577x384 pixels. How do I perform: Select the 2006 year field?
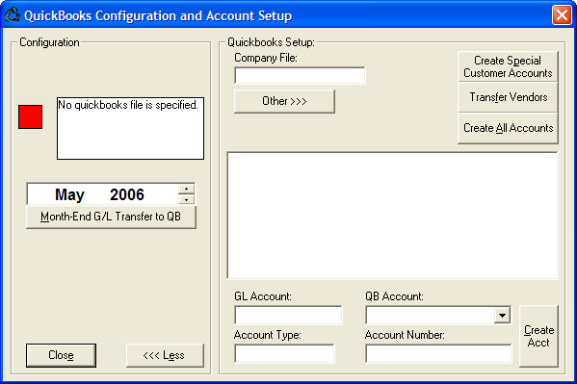point(126,194)
